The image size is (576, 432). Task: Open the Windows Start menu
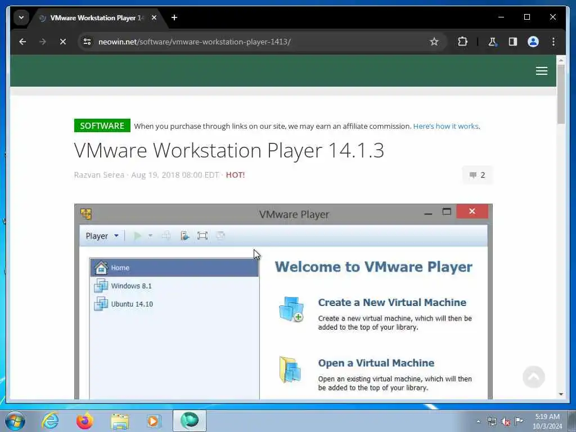pyautogui.click(x=15, y=421)
